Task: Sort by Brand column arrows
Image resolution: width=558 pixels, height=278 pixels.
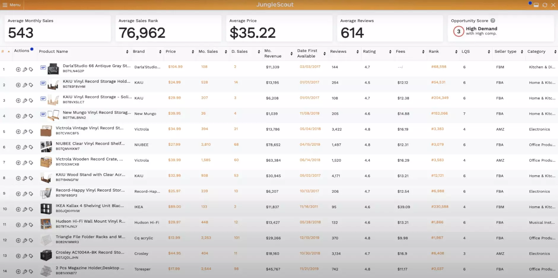Action: [160, 52]
